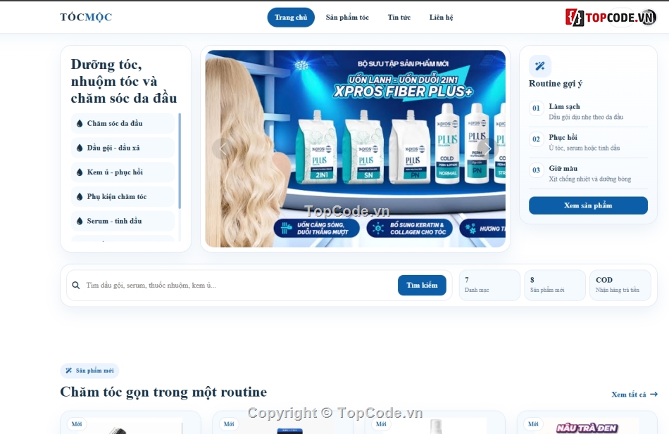Viewport: 669px width, 434px height.
Task: Go to next banner slide
Action: click(x=488, y=148)
